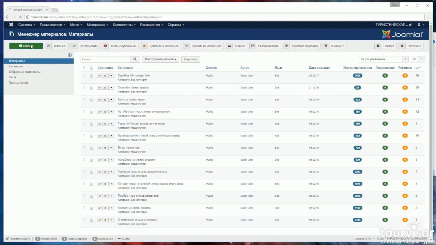
Task: Click sort ordering arrows column header icon
Action: (x=84, y=68)
